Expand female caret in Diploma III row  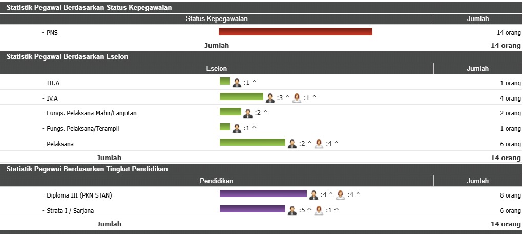pyautogui.click(x=358, y=195)
